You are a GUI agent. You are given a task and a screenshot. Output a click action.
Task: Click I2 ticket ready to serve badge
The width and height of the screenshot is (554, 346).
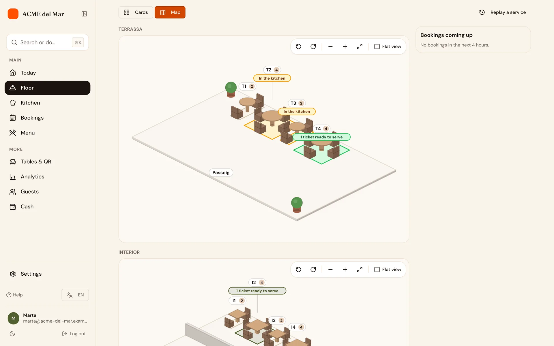257,291
